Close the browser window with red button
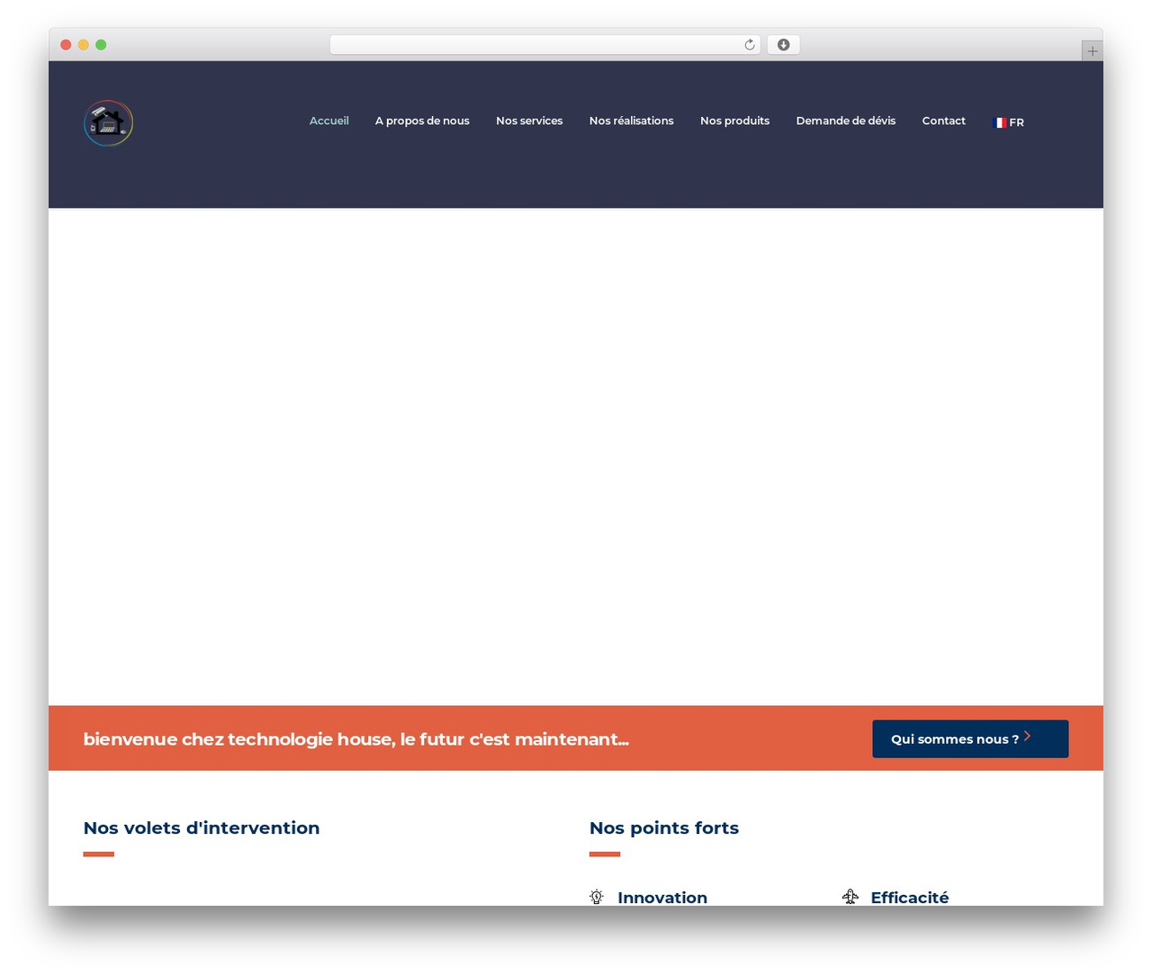Image resolution: width=1152 pixels, height=975 pixels. pos(66,45)
